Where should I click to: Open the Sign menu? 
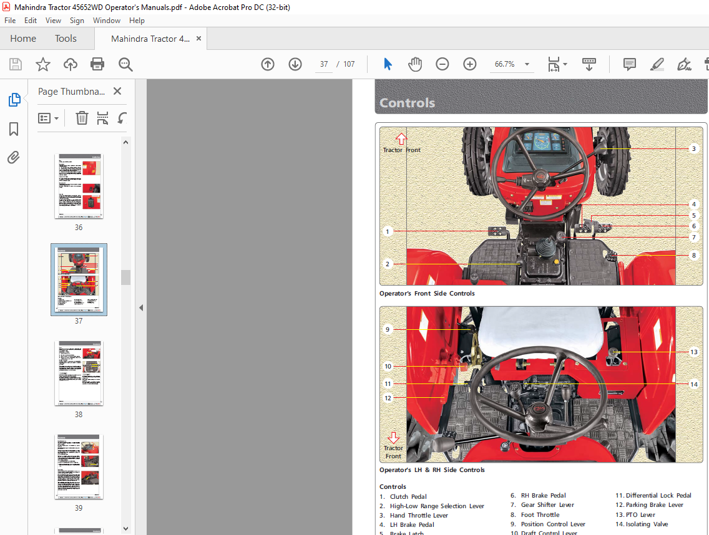(x=77, y=21)
